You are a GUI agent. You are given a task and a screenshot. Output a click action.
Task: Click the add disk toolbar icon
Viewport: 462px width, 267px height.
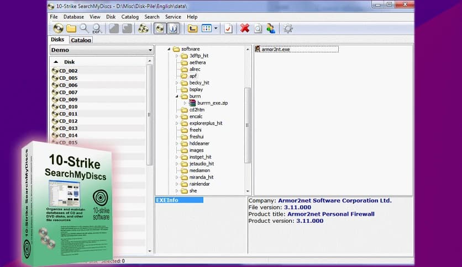click(59, 29)
